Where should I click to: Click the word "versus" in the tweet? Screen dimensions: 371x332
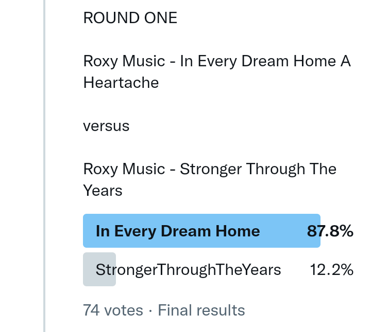106,126
